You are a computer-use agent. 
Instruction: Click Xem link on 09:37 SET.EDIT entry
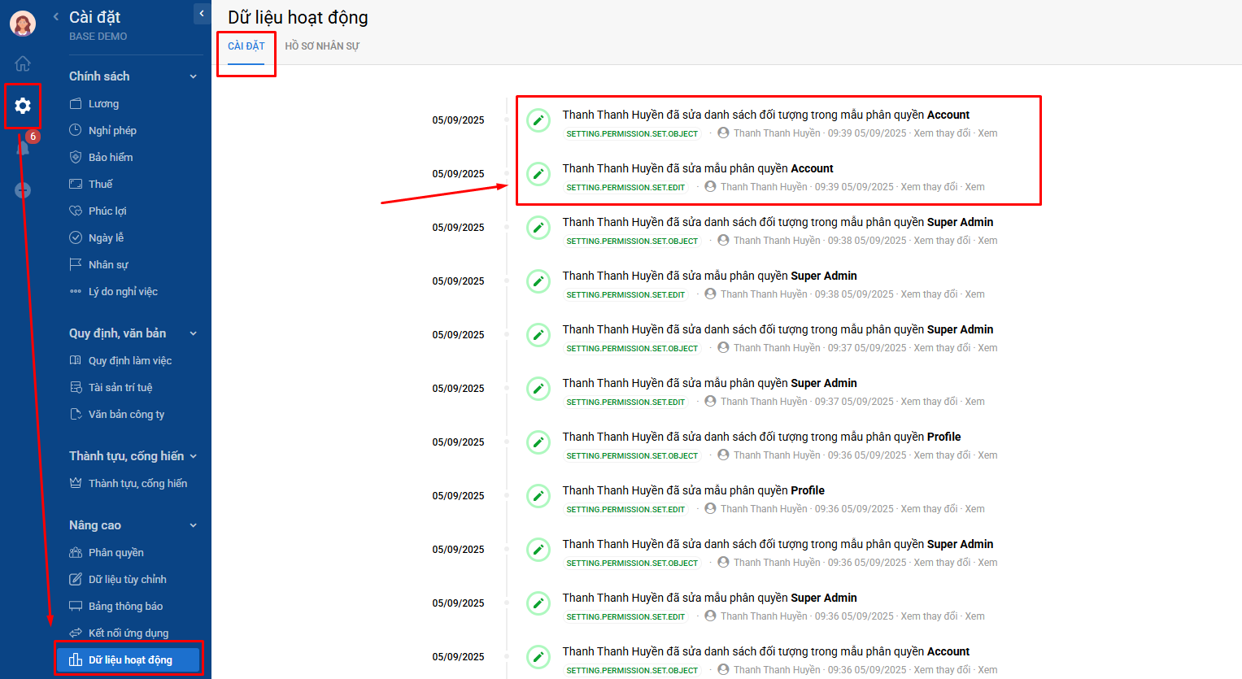click(x=974, y=402)
